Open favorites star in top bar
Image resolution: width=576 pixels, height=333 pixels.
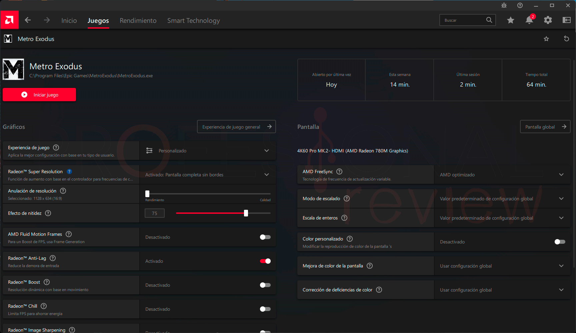[511, 20]
